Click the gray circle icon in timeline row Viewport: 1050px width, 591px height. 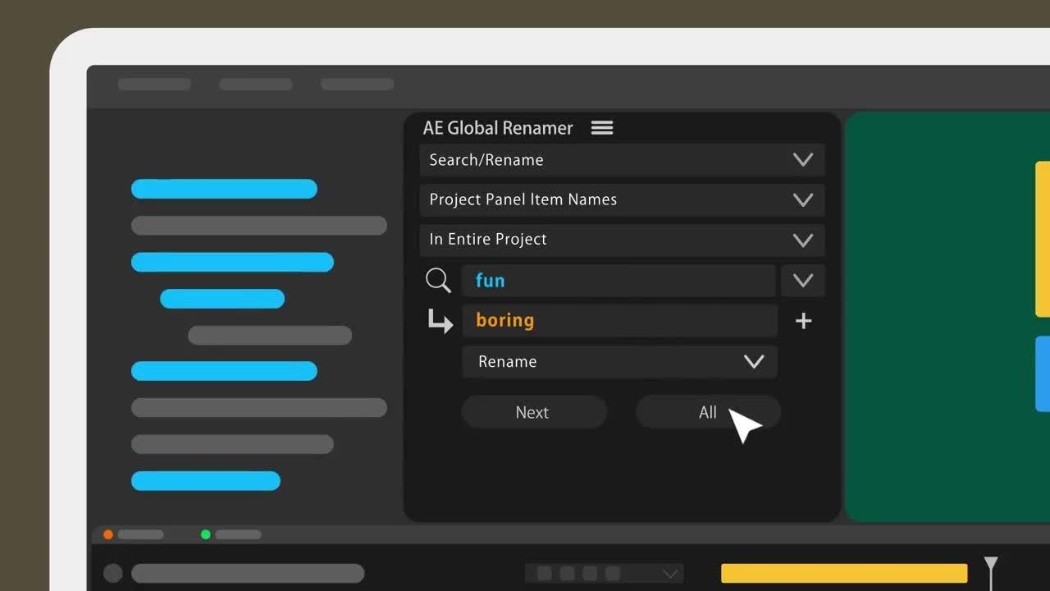113,573
